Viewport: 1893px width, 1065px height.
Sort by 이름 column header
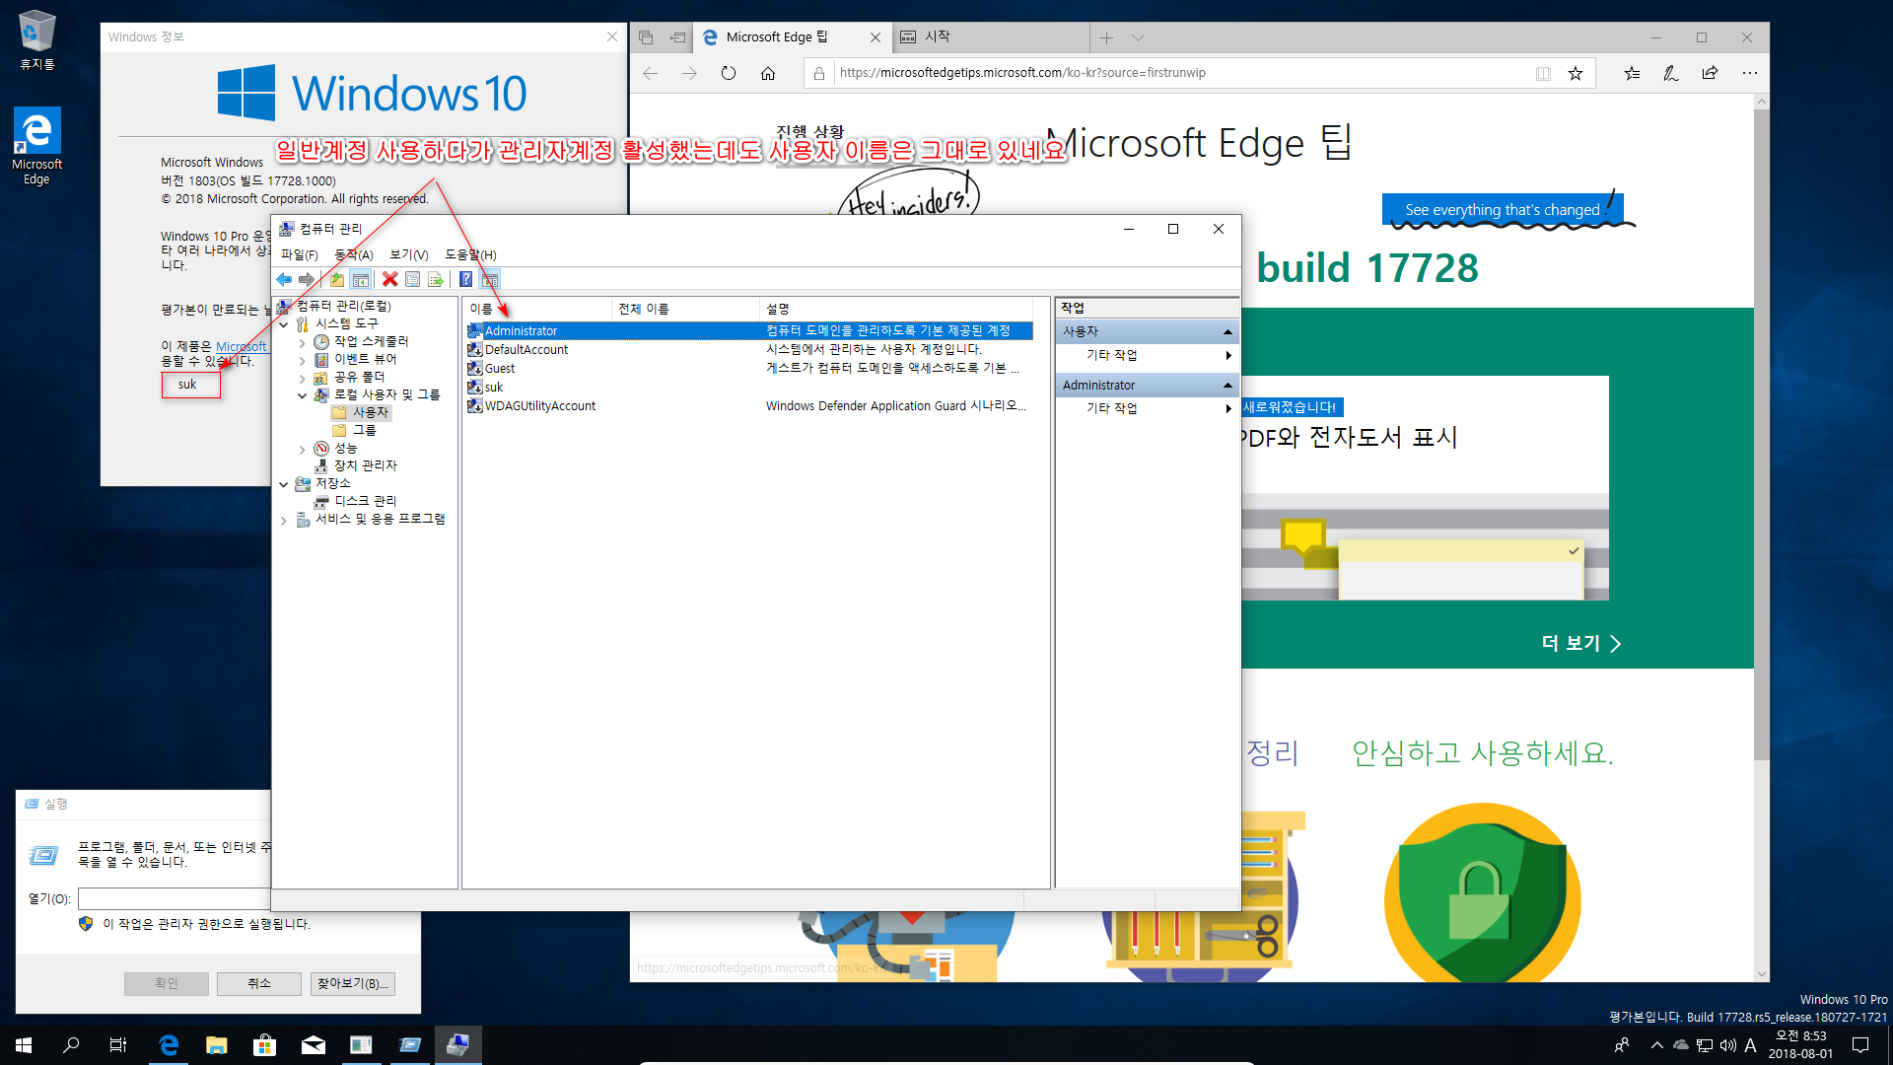click(537, 309)
